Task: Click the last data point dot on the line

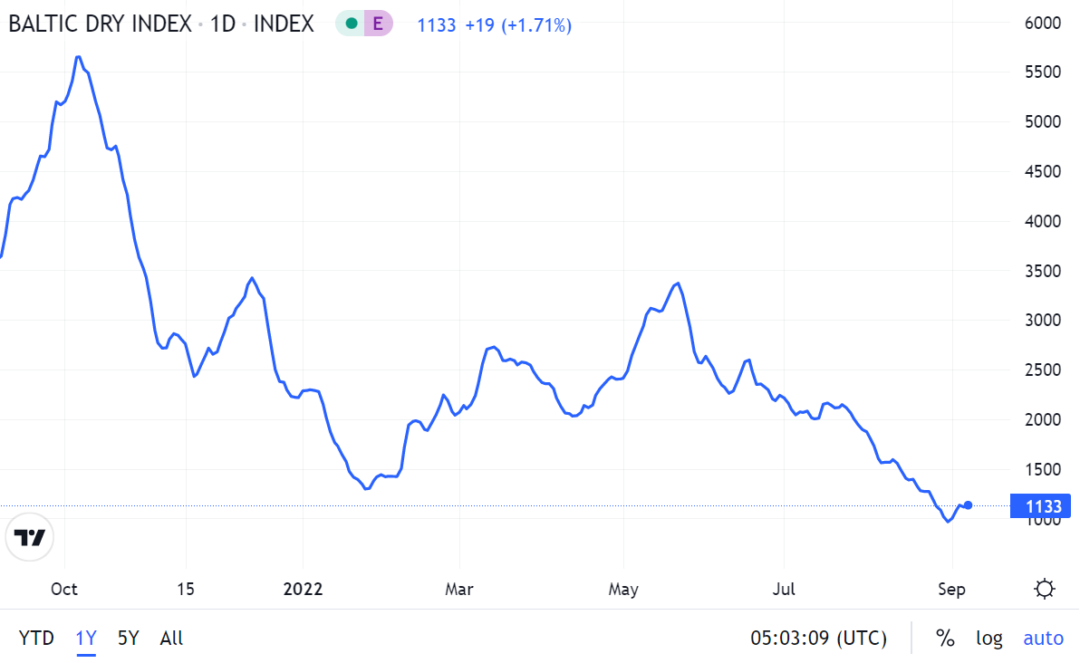Action: 969,505
